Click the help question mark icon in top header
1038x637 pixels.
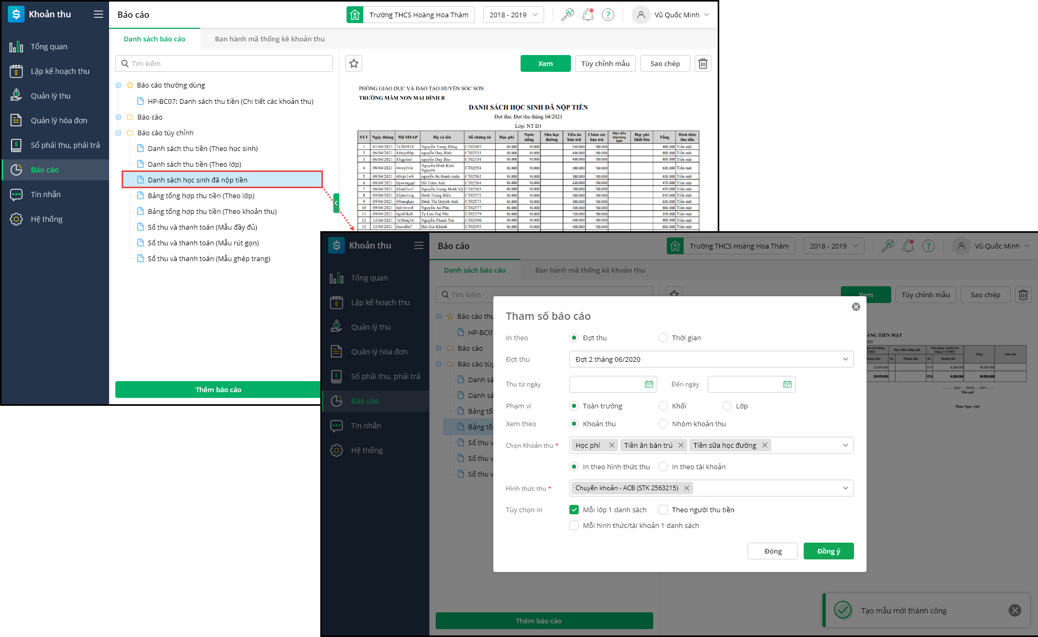tap(608, 15)
